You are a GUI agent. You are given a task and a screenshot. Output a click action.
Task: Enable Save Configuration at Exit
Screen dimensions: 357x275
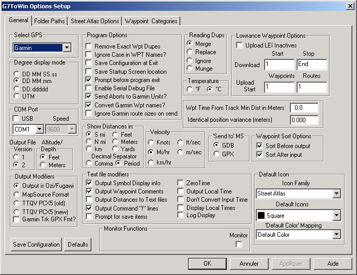pos(88,63)
